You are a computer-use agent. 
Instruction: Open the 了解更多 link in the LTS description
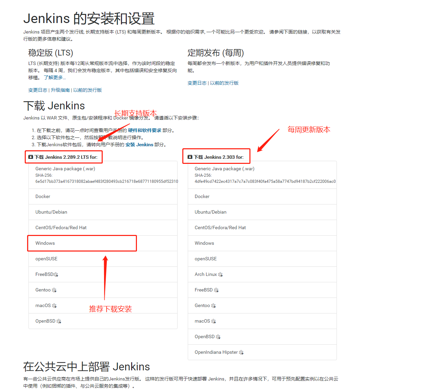tap(55, 78)
